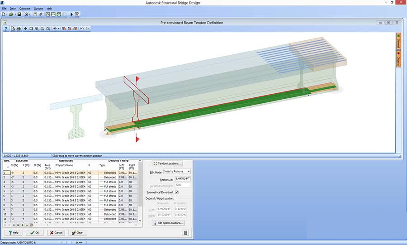
Task: Click the New file icon in main toolbar
Action: tap(3, 14)
